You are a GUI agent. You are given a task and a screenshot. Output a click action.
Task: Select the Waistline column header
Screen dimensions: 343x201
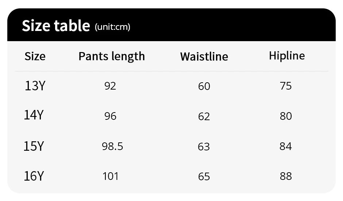[204, 56]
